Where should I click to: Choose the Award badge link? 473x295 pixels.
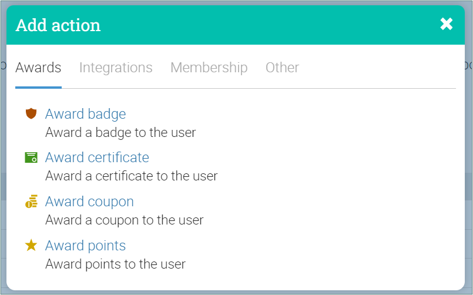tap(85, 113)
